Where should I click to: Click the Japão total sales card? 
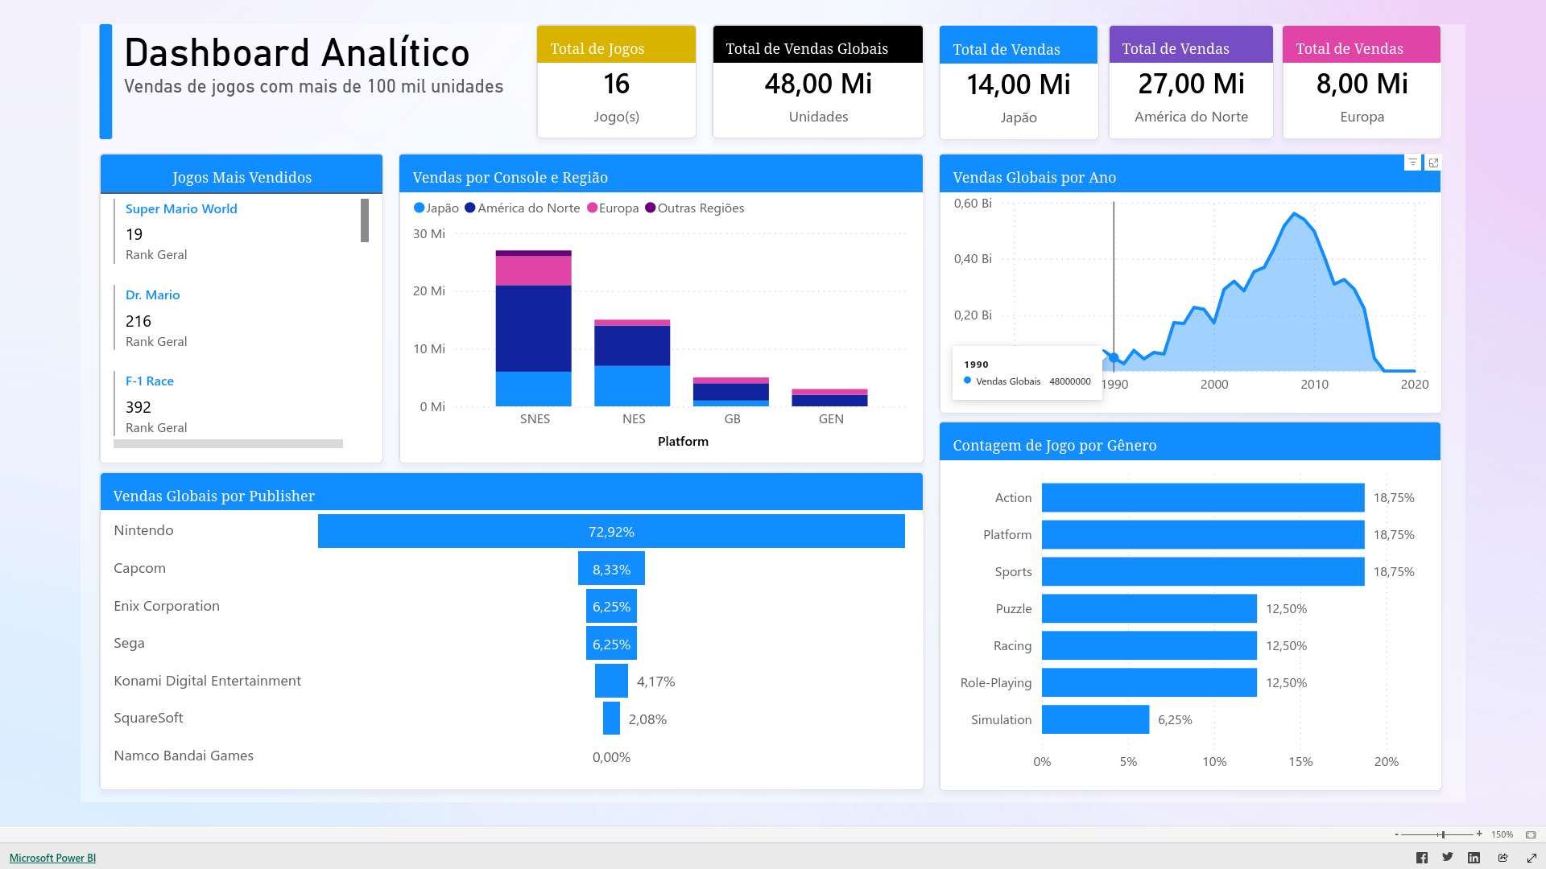1019,82
